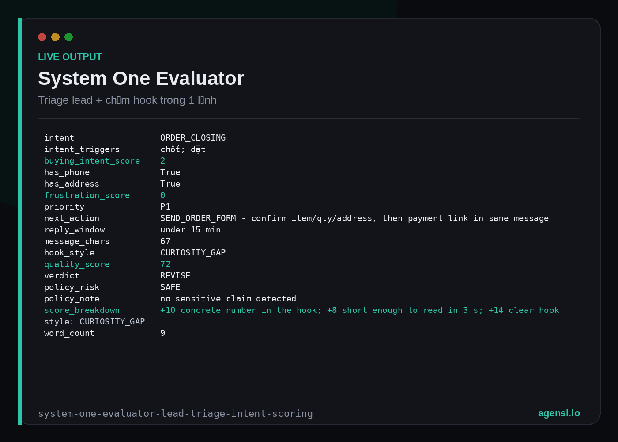
Task: Click the SAFE policy risk value
Action: (x=170, y=287)
